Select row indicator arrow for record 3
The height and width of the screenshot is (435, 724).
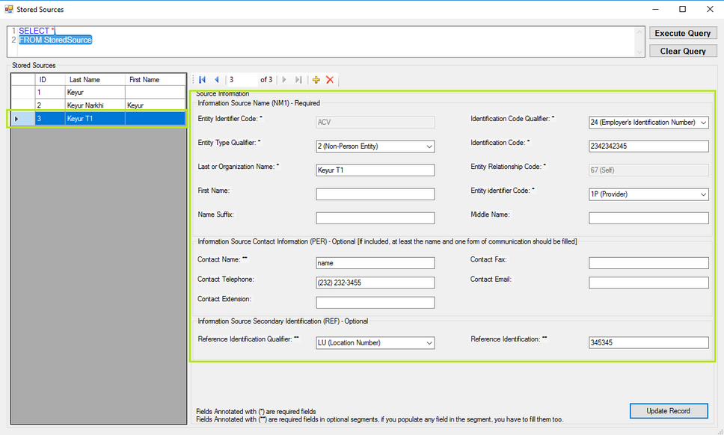[x=17, y=118]
